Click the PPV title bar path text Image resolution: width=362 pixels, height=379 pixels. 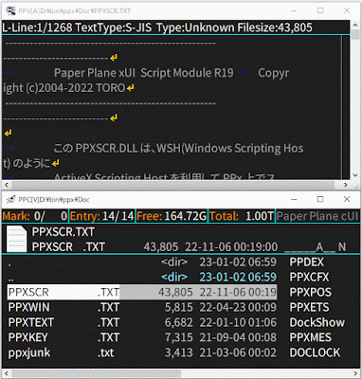pos(75,10)
